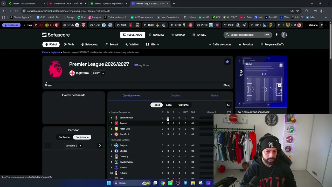This screenshot has height=187, width=332.
Task: Open the Brentford team crest
Action: coord(116,134)
